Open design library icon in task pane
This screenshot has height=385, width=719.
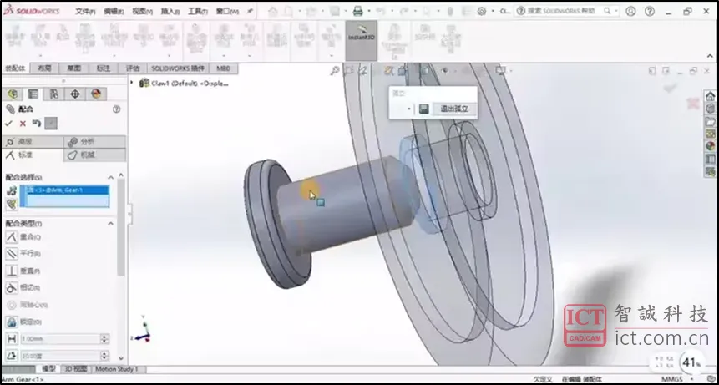click(x=711, y=109)
